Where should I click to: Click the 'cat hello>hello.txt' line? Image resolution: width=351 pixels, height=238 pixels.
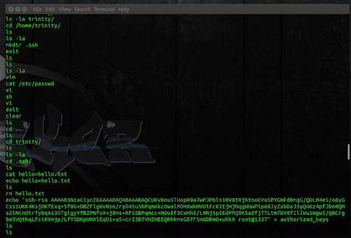[x=36, y=174]
